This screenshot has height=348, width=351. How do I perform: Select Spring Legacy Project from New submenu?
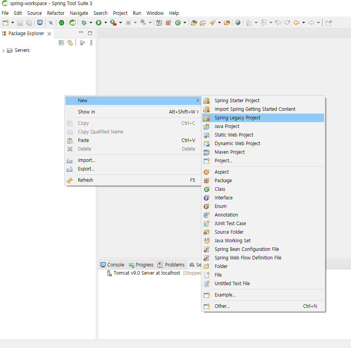pyautogui.click(x=263, y=118)
